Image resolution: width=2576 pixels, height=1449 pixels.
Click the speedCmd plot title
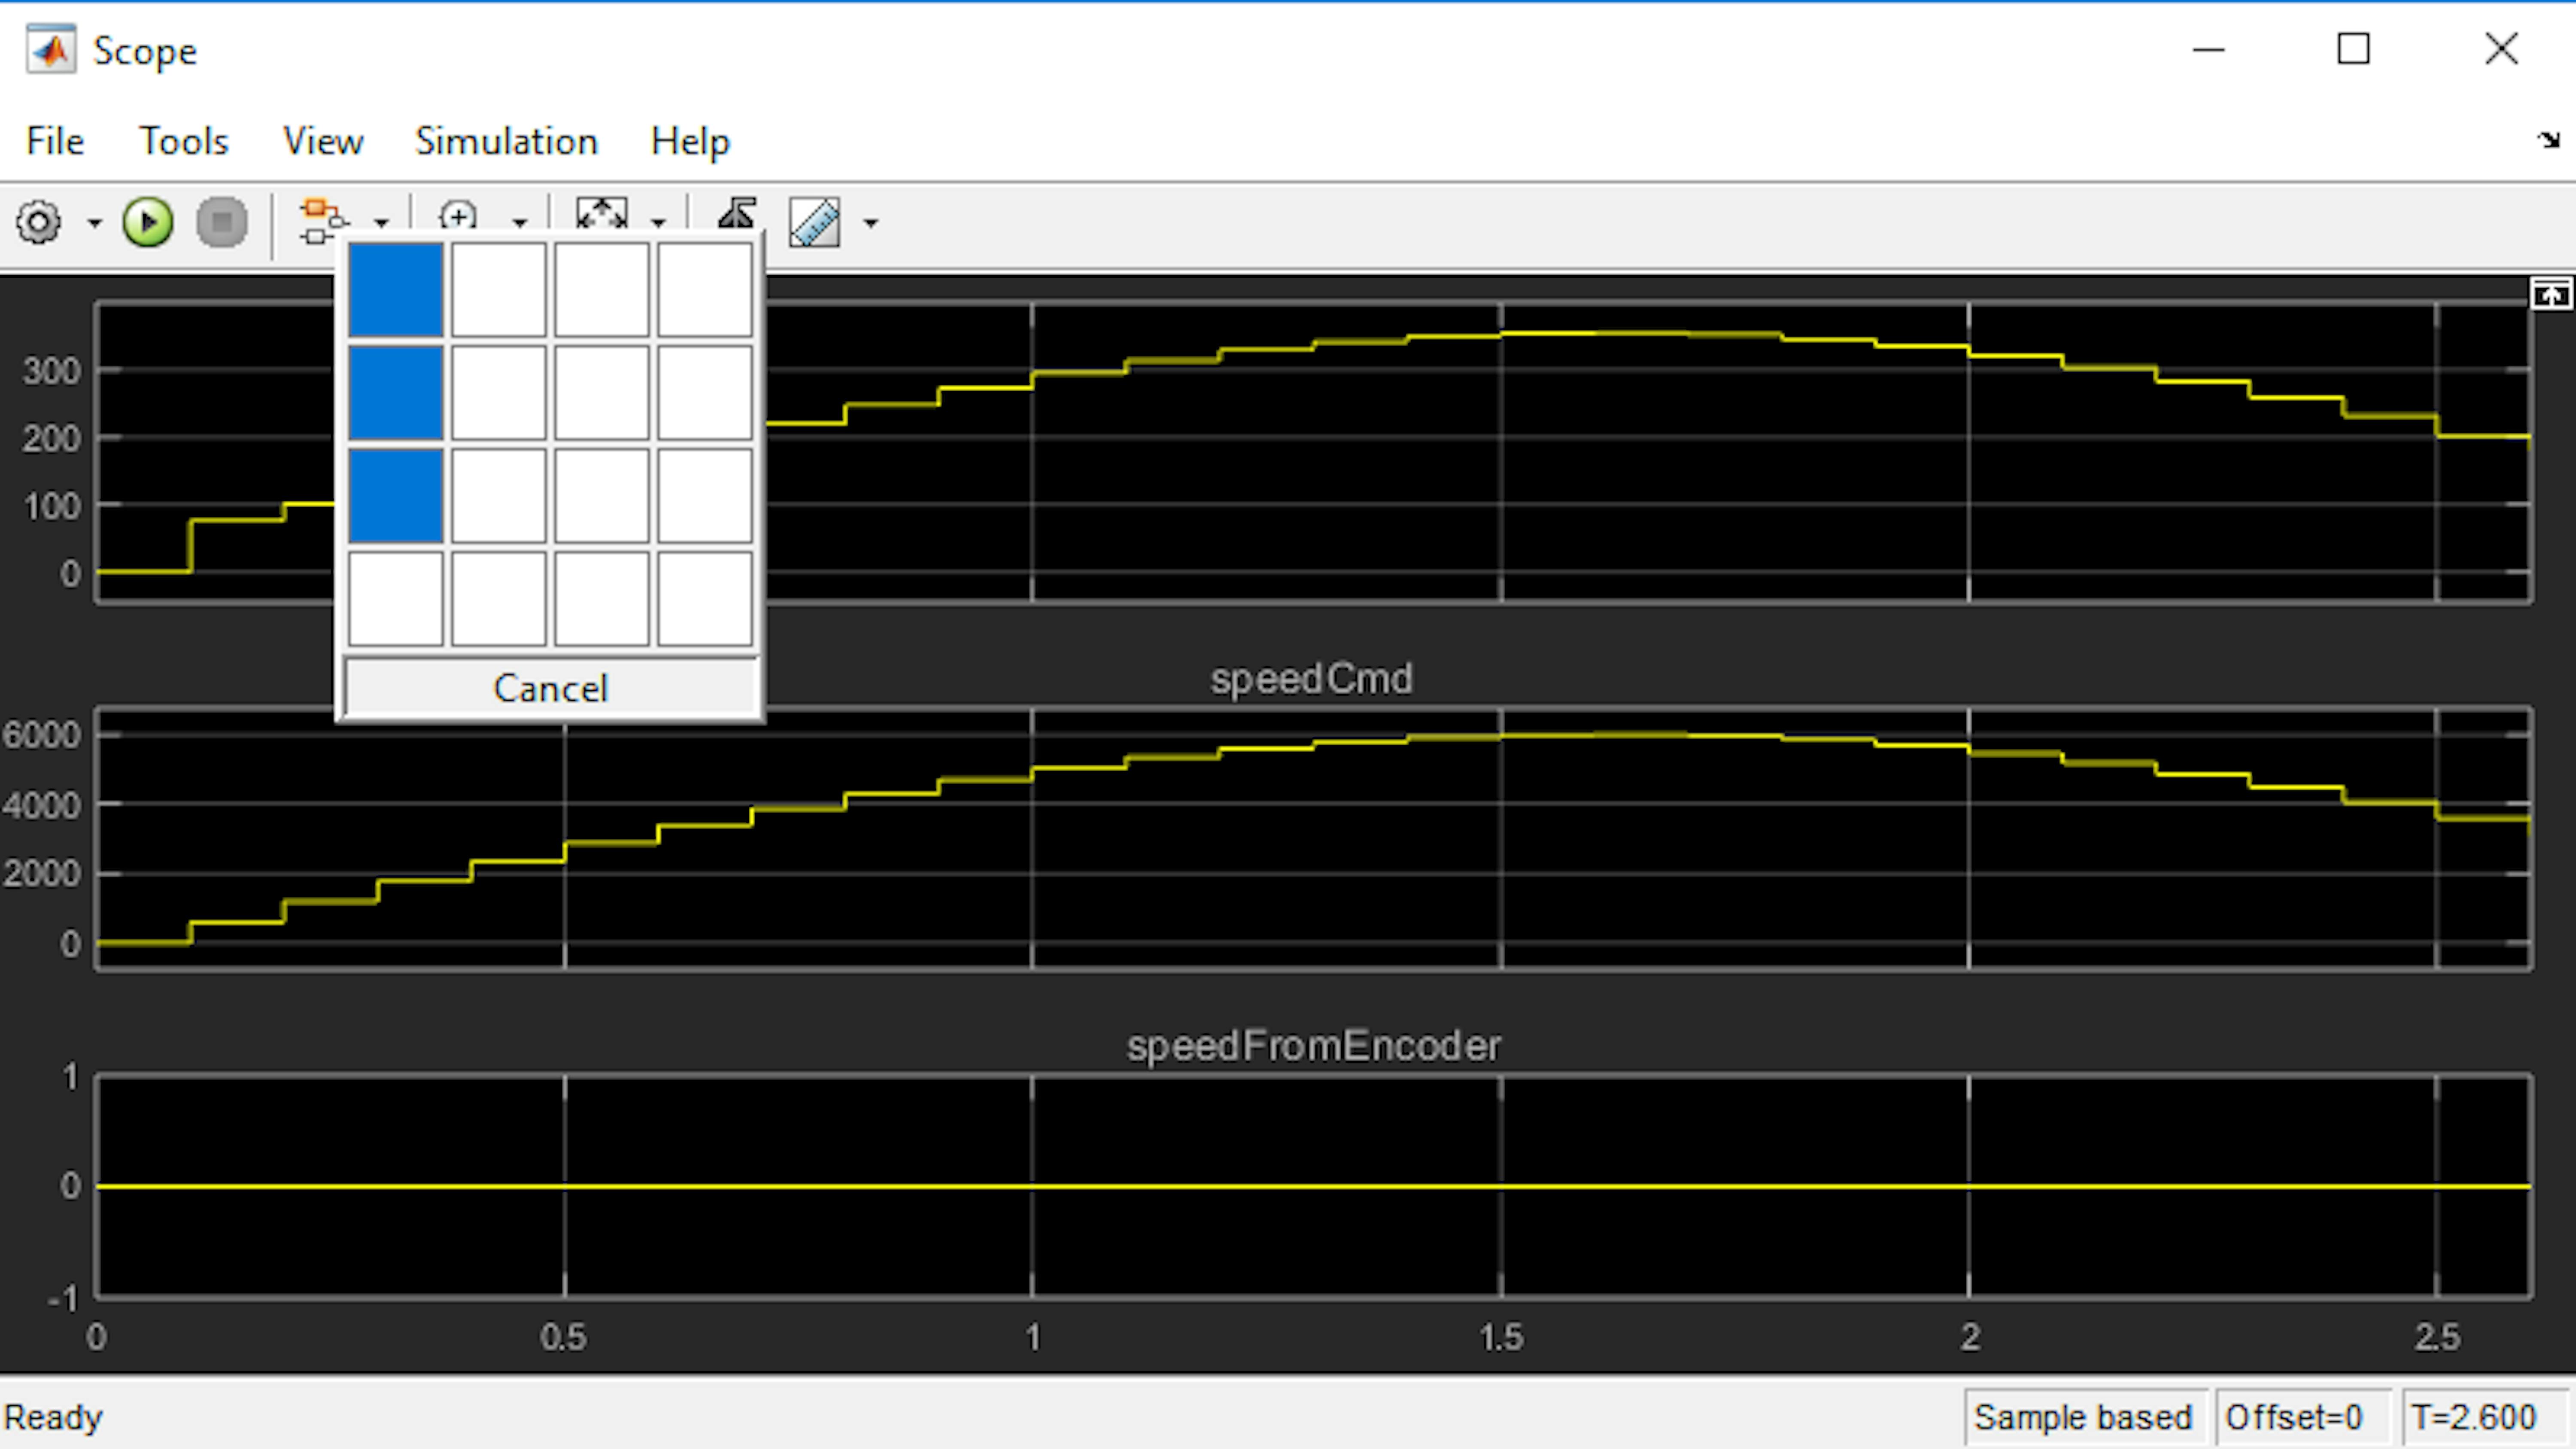[1311, 679]
